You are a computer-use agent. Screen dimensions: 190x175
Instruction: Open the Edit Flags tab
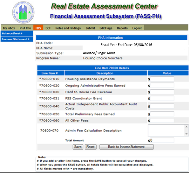tap(106, 28)
